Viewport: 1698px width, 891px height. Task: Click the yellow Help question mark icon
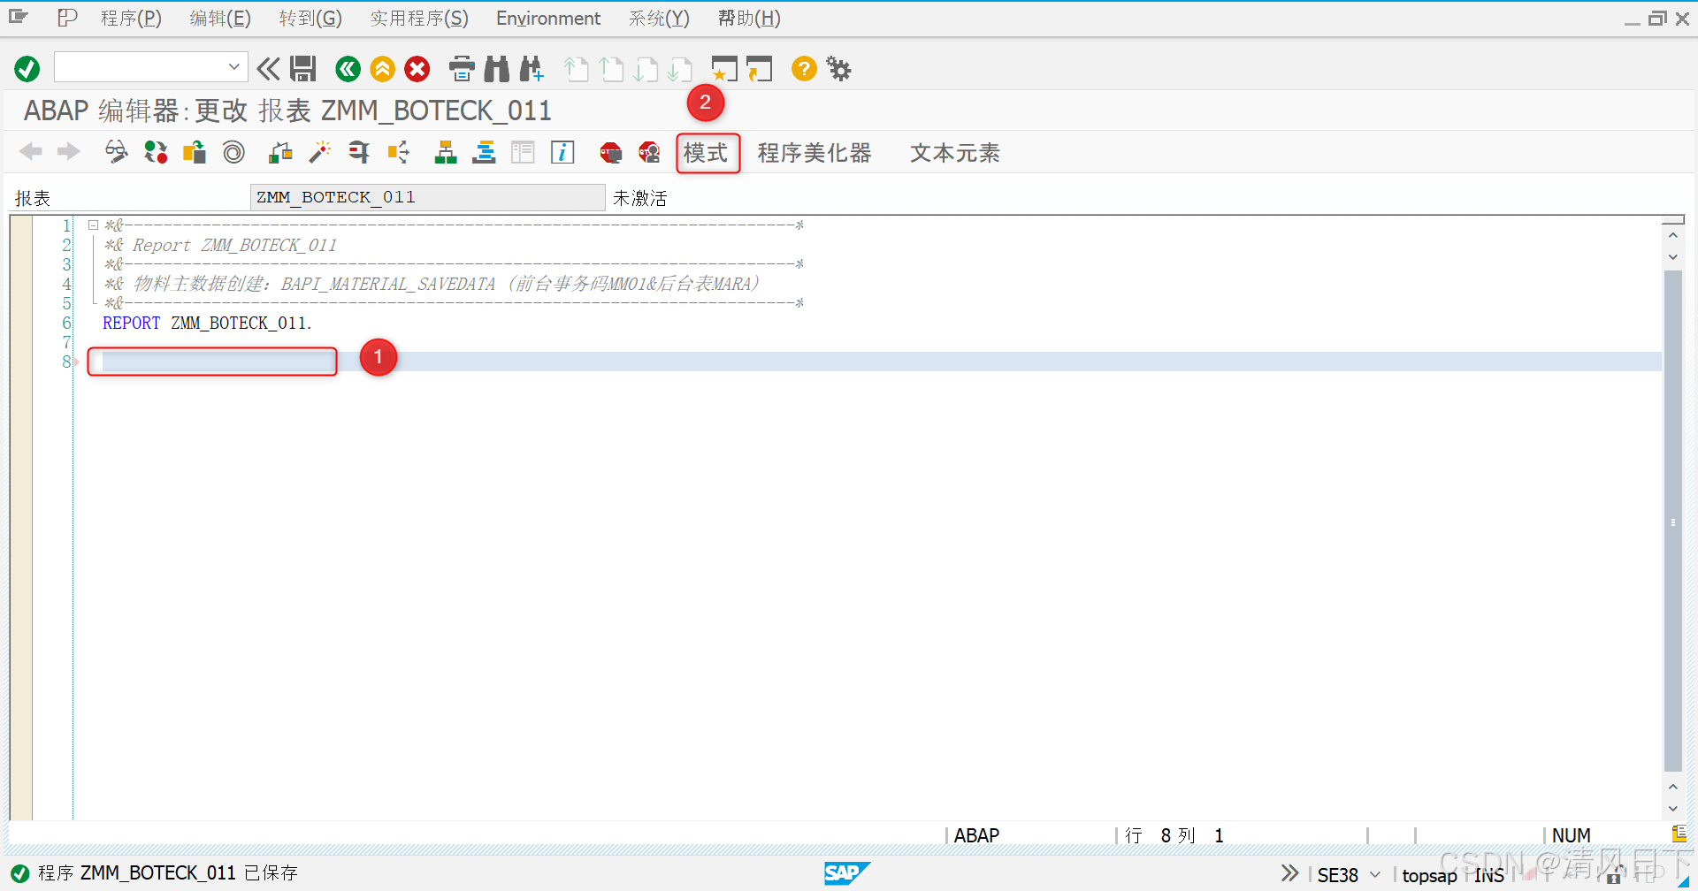point(803,68)
